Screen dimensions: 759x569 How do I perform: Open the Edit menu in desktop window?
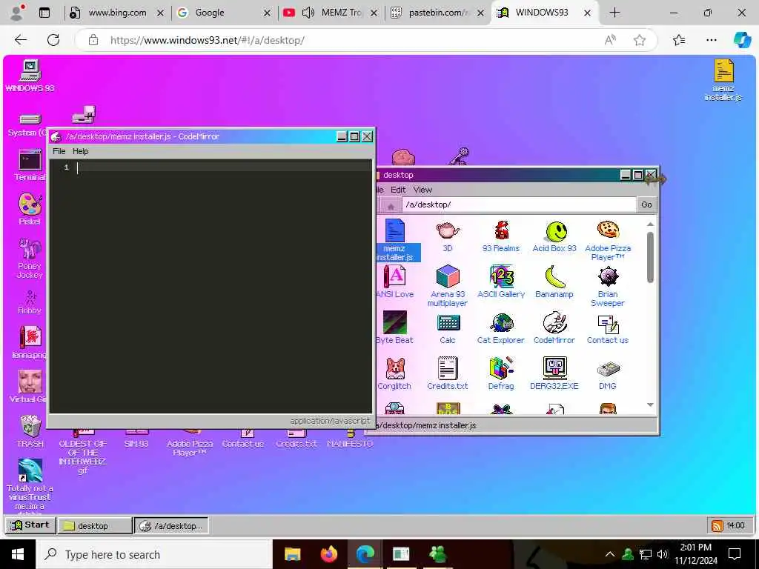398,190
